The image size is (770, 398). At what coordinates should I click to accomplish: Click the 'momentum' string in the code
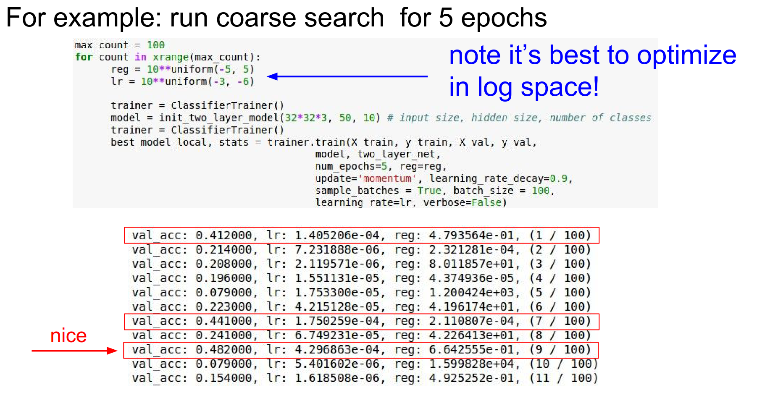pos(387,178)
